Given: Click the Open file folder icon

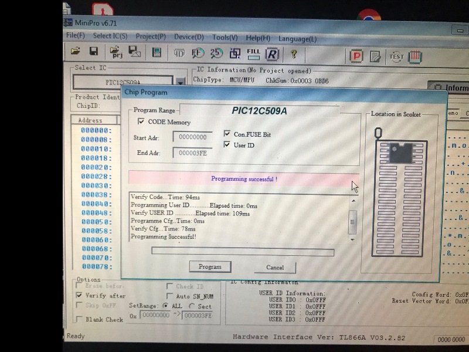Looking at the screenshot, I should pyautogui.click(x=76, y=52).
